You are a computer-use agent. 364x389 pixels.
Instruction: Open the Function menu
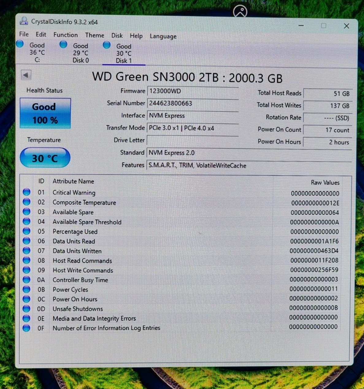tap(66, 35)
